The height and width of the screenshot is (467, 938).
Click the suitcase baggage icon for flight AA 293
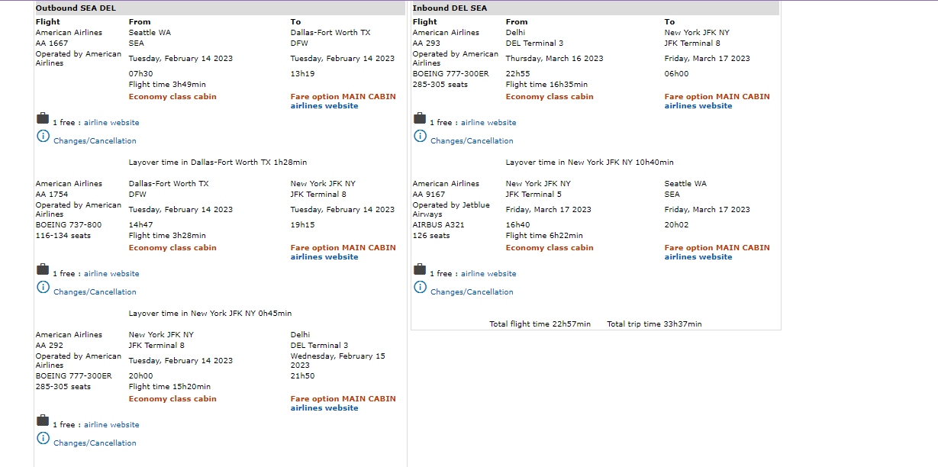point(420,118)
